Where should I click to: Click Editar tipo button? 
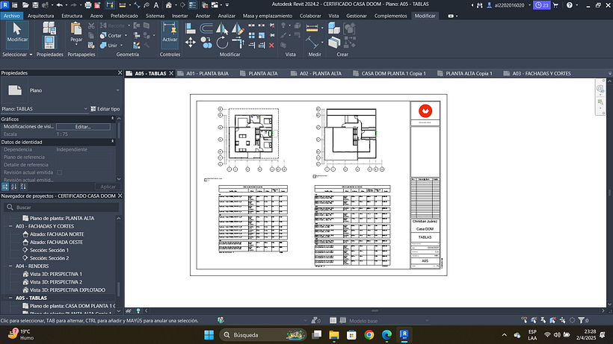point(105,109)
